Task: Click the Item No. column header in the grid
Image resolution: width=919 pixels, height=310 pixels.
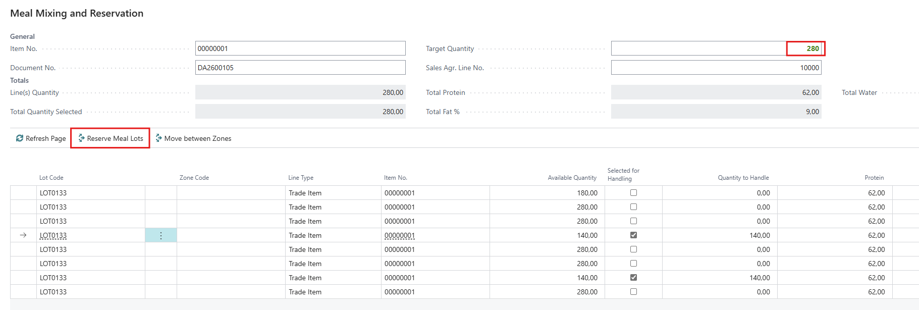Action: (x=396, y=178)
